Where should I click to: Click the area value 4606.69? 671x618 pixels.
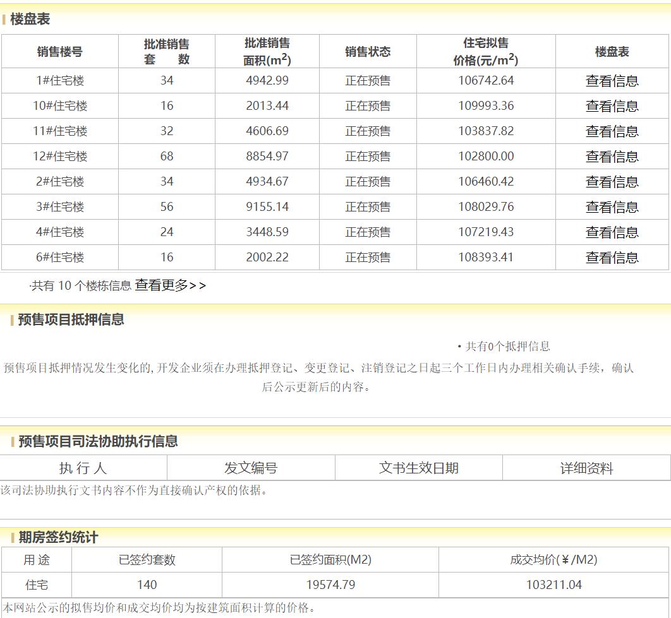click(x=267, y=131)
